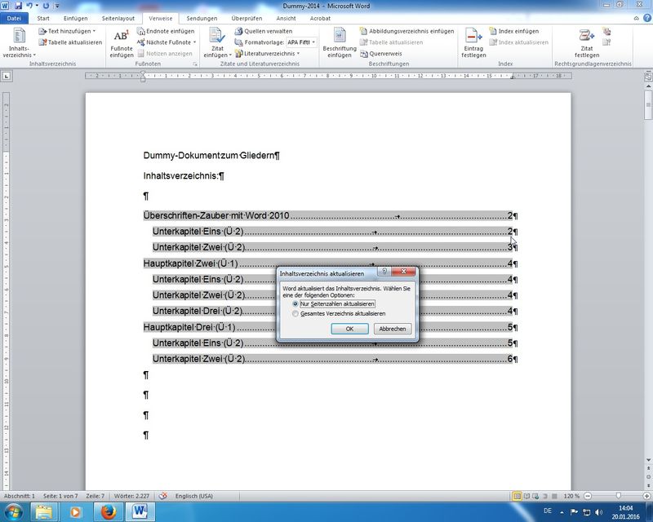The height and width of the screenshot is (522, 653).
Task: Click the proofing errors icon in status bar
Action: coord(162,496)
